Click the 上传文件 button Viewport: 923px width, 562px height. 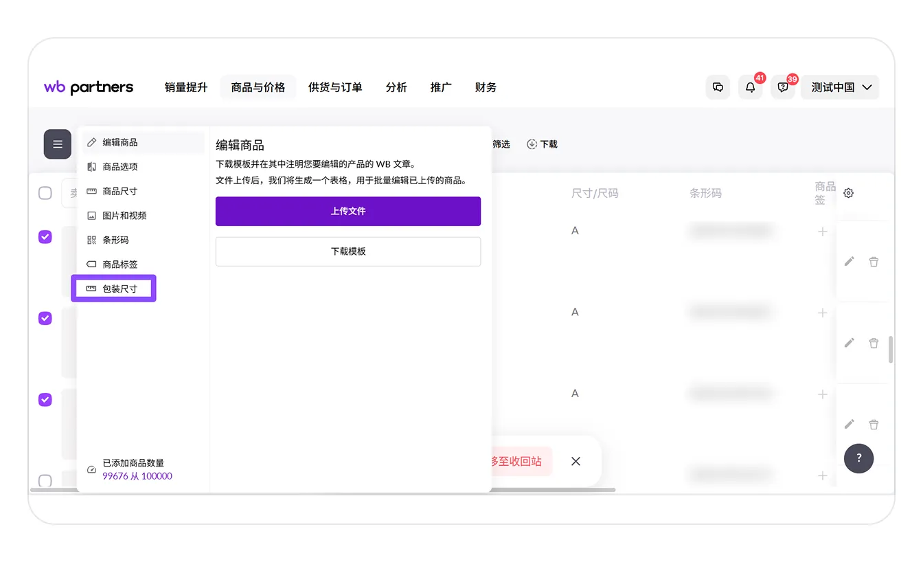(x=348, y=212)
